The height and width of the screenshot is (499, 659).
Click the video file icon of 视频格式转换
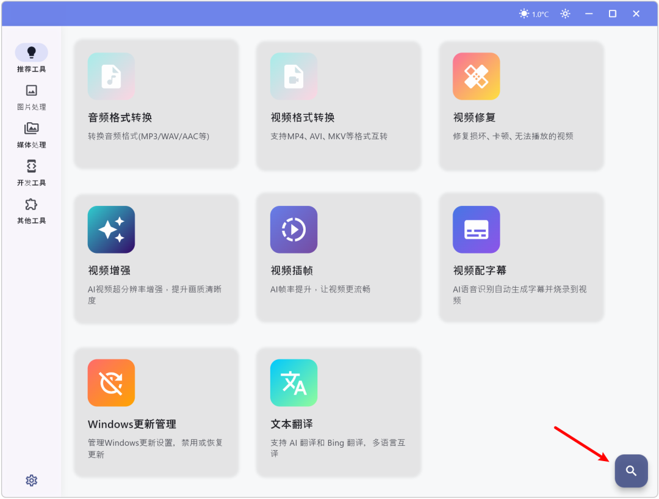coord(293,76)
